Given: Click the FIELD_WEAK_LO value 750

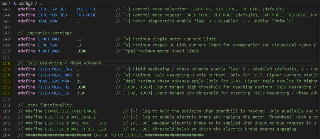Looking at the screenshot, I should pyautogui.click(x=80, y=93).
